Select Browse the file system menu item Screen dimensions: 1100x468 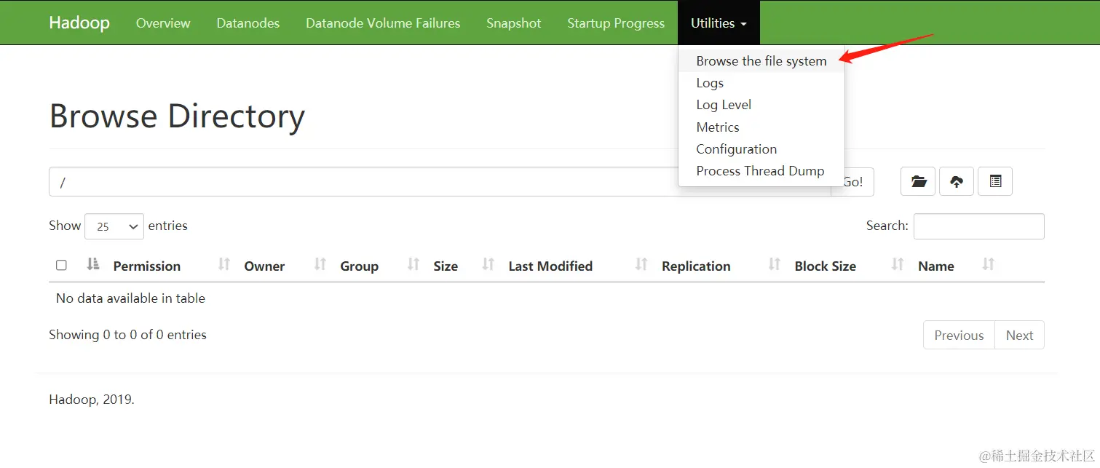tap(761, 61)
